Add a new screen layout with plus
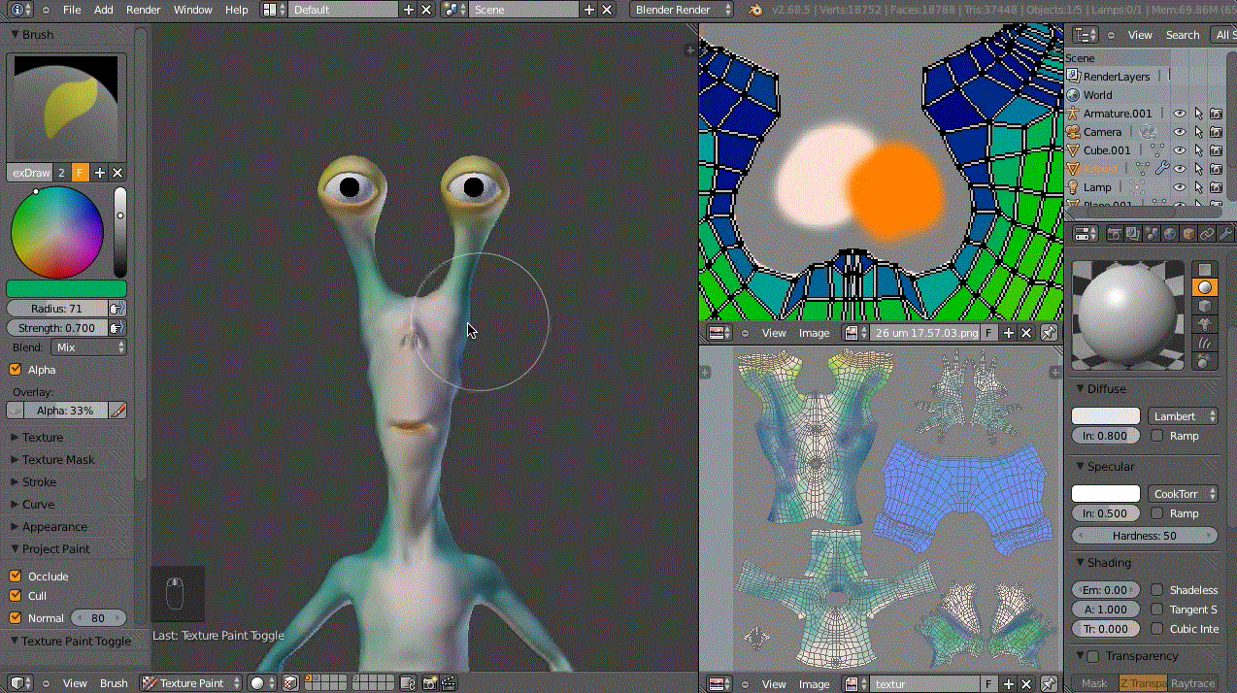 pos(409,10)
